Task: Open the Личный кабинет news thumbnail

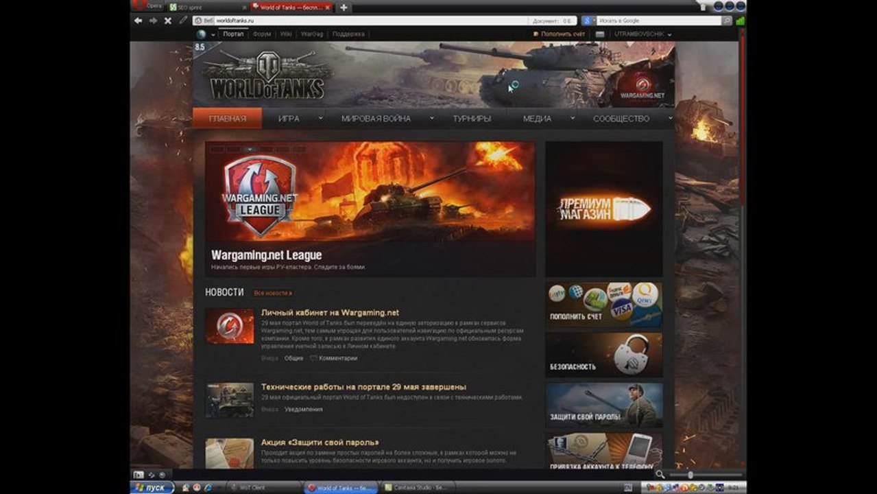Action: (x=230, y=326)
